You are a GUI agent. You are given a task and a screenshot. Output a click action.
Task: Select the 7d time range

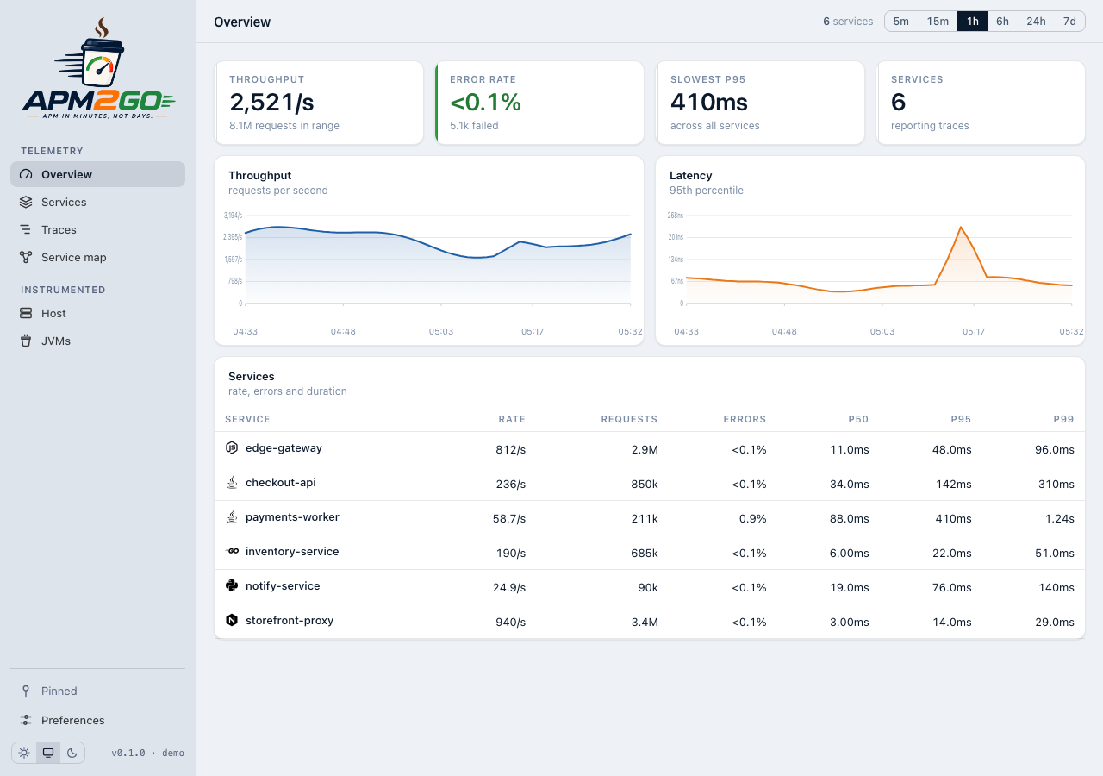[x=1069, y=22]
